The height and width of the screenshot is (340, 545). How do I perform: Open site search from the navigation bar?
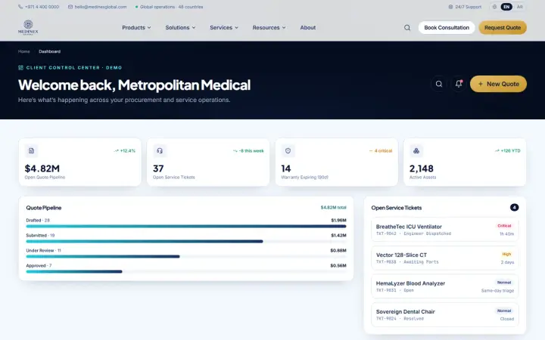tap(407, 27)
